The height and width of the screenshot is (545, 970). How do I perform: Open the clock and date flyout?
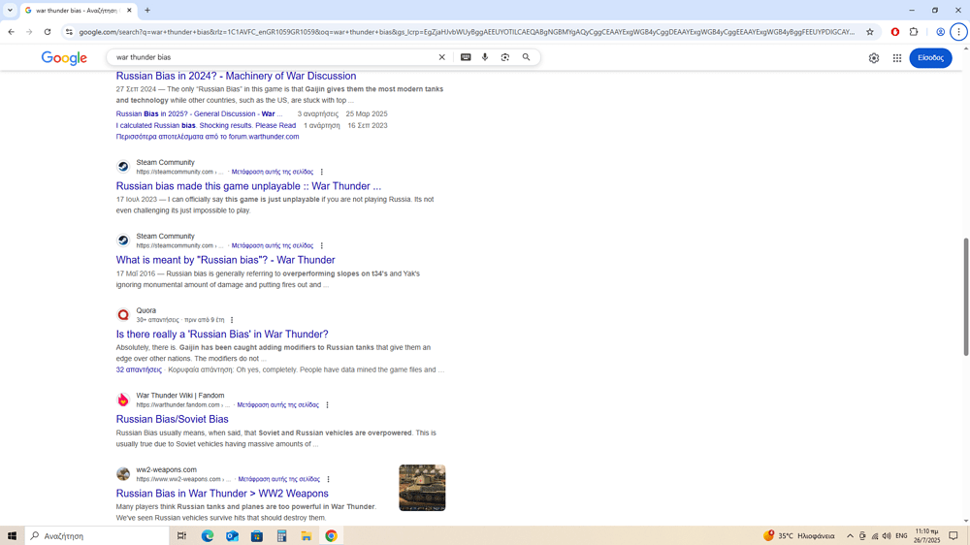click(926, 535)
